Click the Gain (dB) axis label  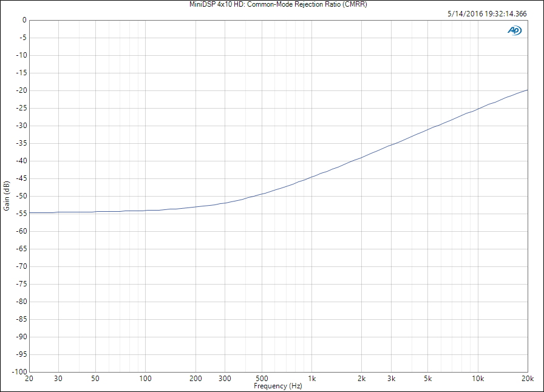click(7, 195)
